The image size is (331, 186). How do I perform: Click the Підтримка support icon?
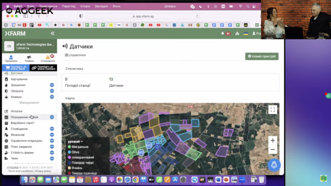click(x=11, y=58)
